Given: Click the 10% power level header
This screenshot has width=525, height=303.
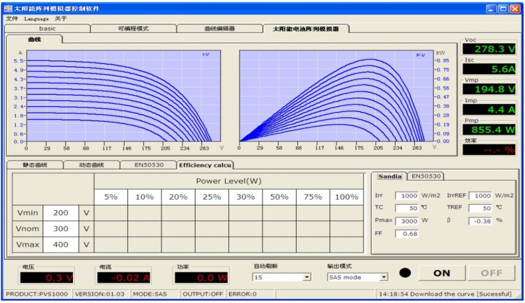Looking at the screenshot, I should [x=144, y=197].
